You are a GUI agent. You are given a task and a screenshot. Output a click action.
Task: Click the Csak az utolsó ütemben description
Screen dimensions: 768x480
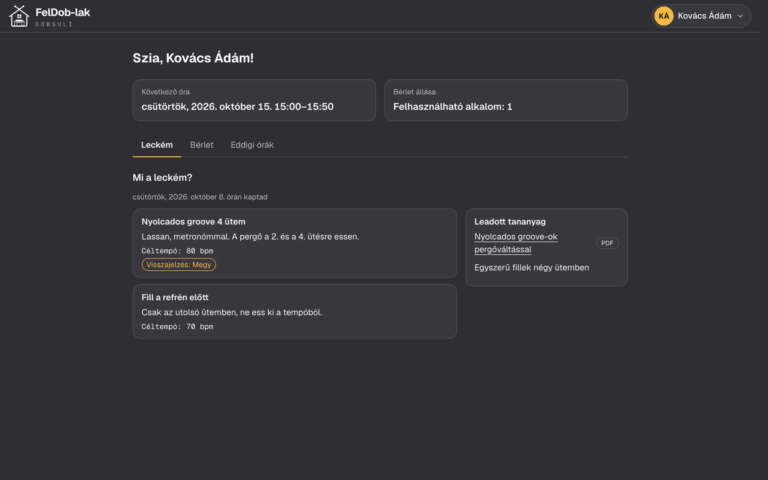pos(232,312)
